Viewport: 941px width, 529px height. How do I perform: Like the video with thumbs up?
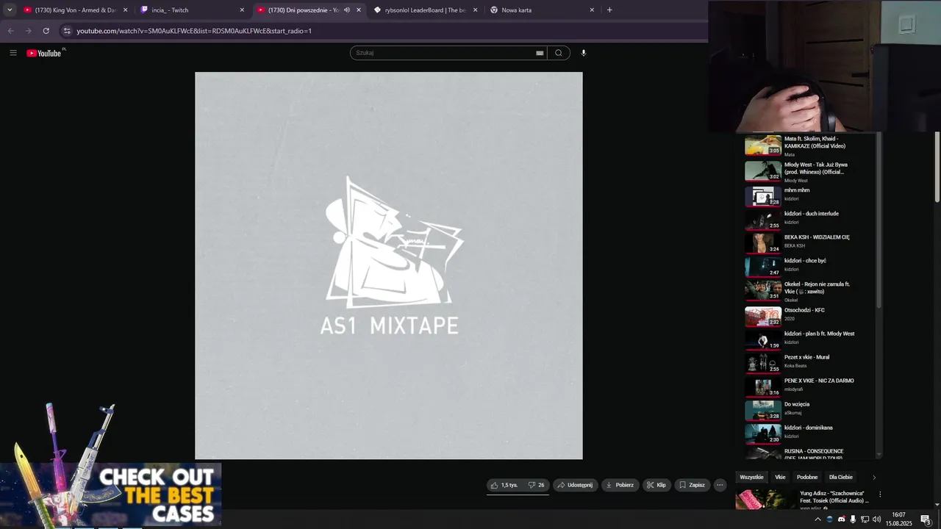tap(504, 485)
